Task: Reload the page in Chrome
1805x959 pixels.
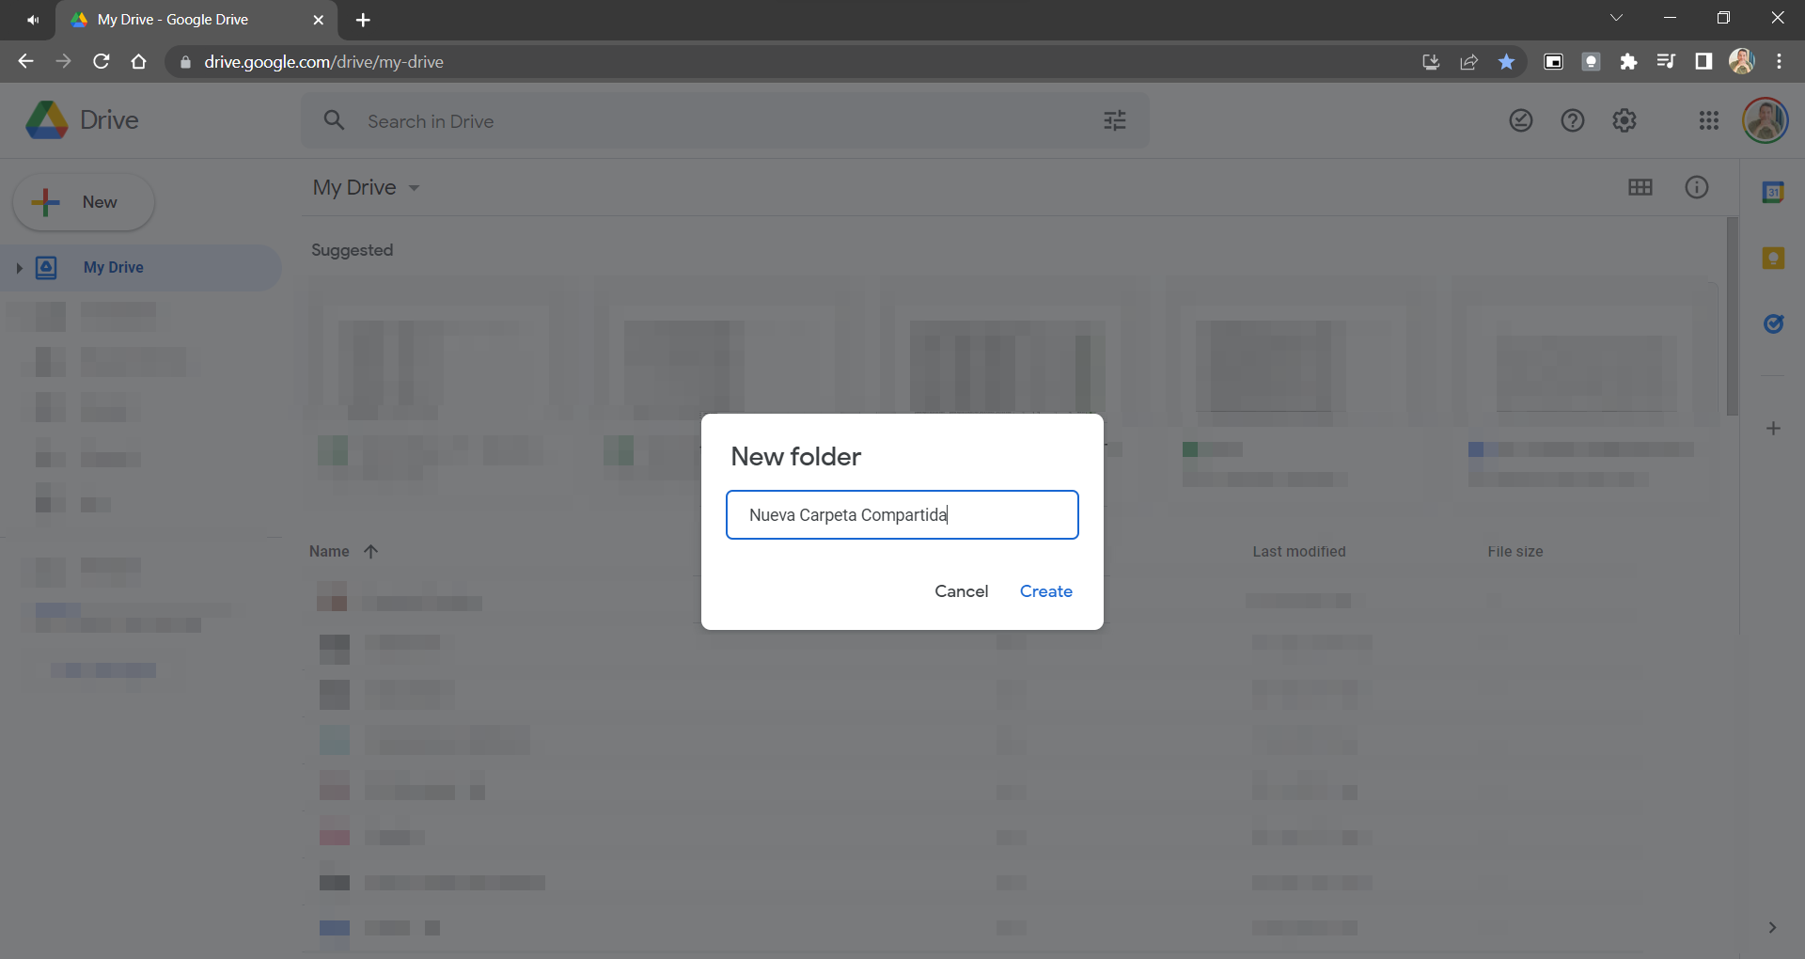Action: [x=102, y=62]
